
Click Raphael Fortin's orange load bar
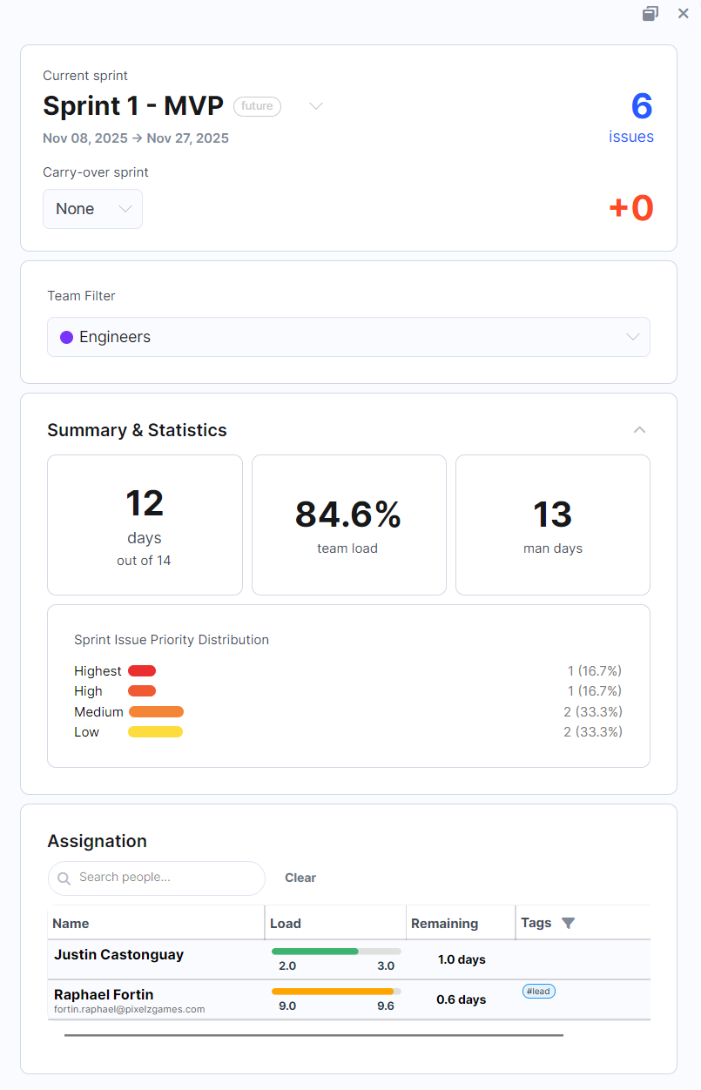click(x=333, y=991)
